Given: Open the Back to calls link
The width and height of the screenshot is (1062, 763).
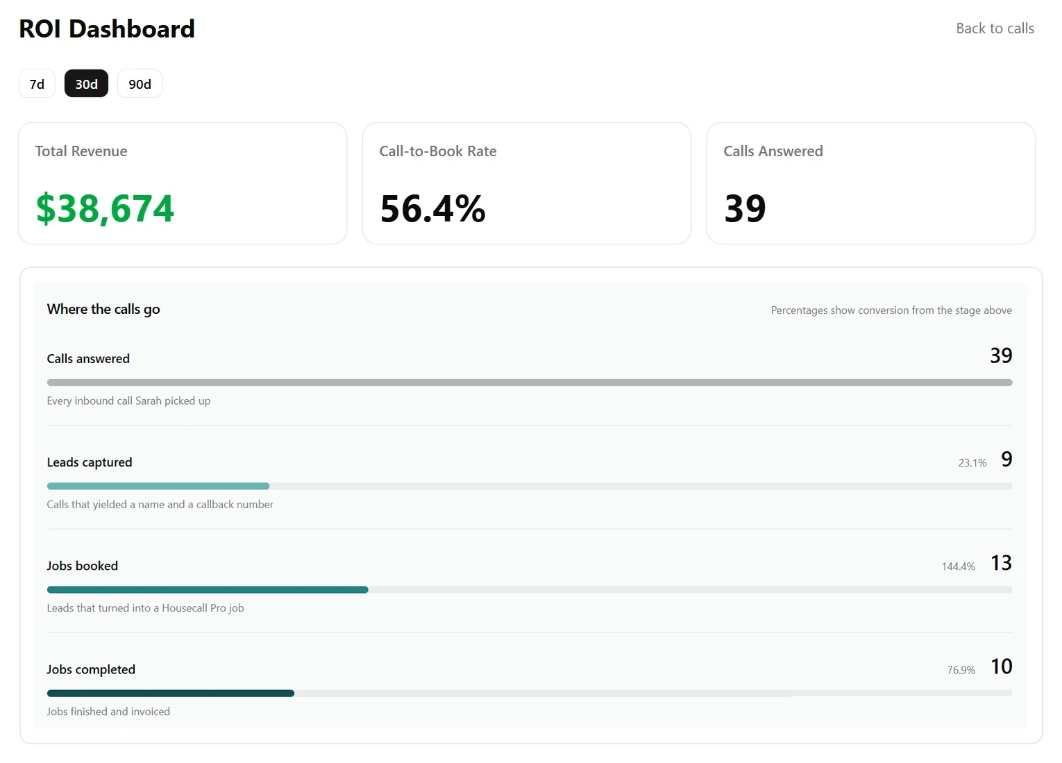Looking at the screenshot, I should pos(995,28).
